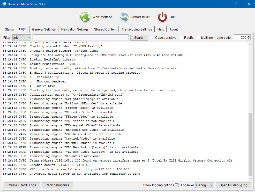Click the vertical scrollbar thumb
Image resolution: width=255 pixels, height=192 pixels.
pyautogui.click(x=250, y=144)
